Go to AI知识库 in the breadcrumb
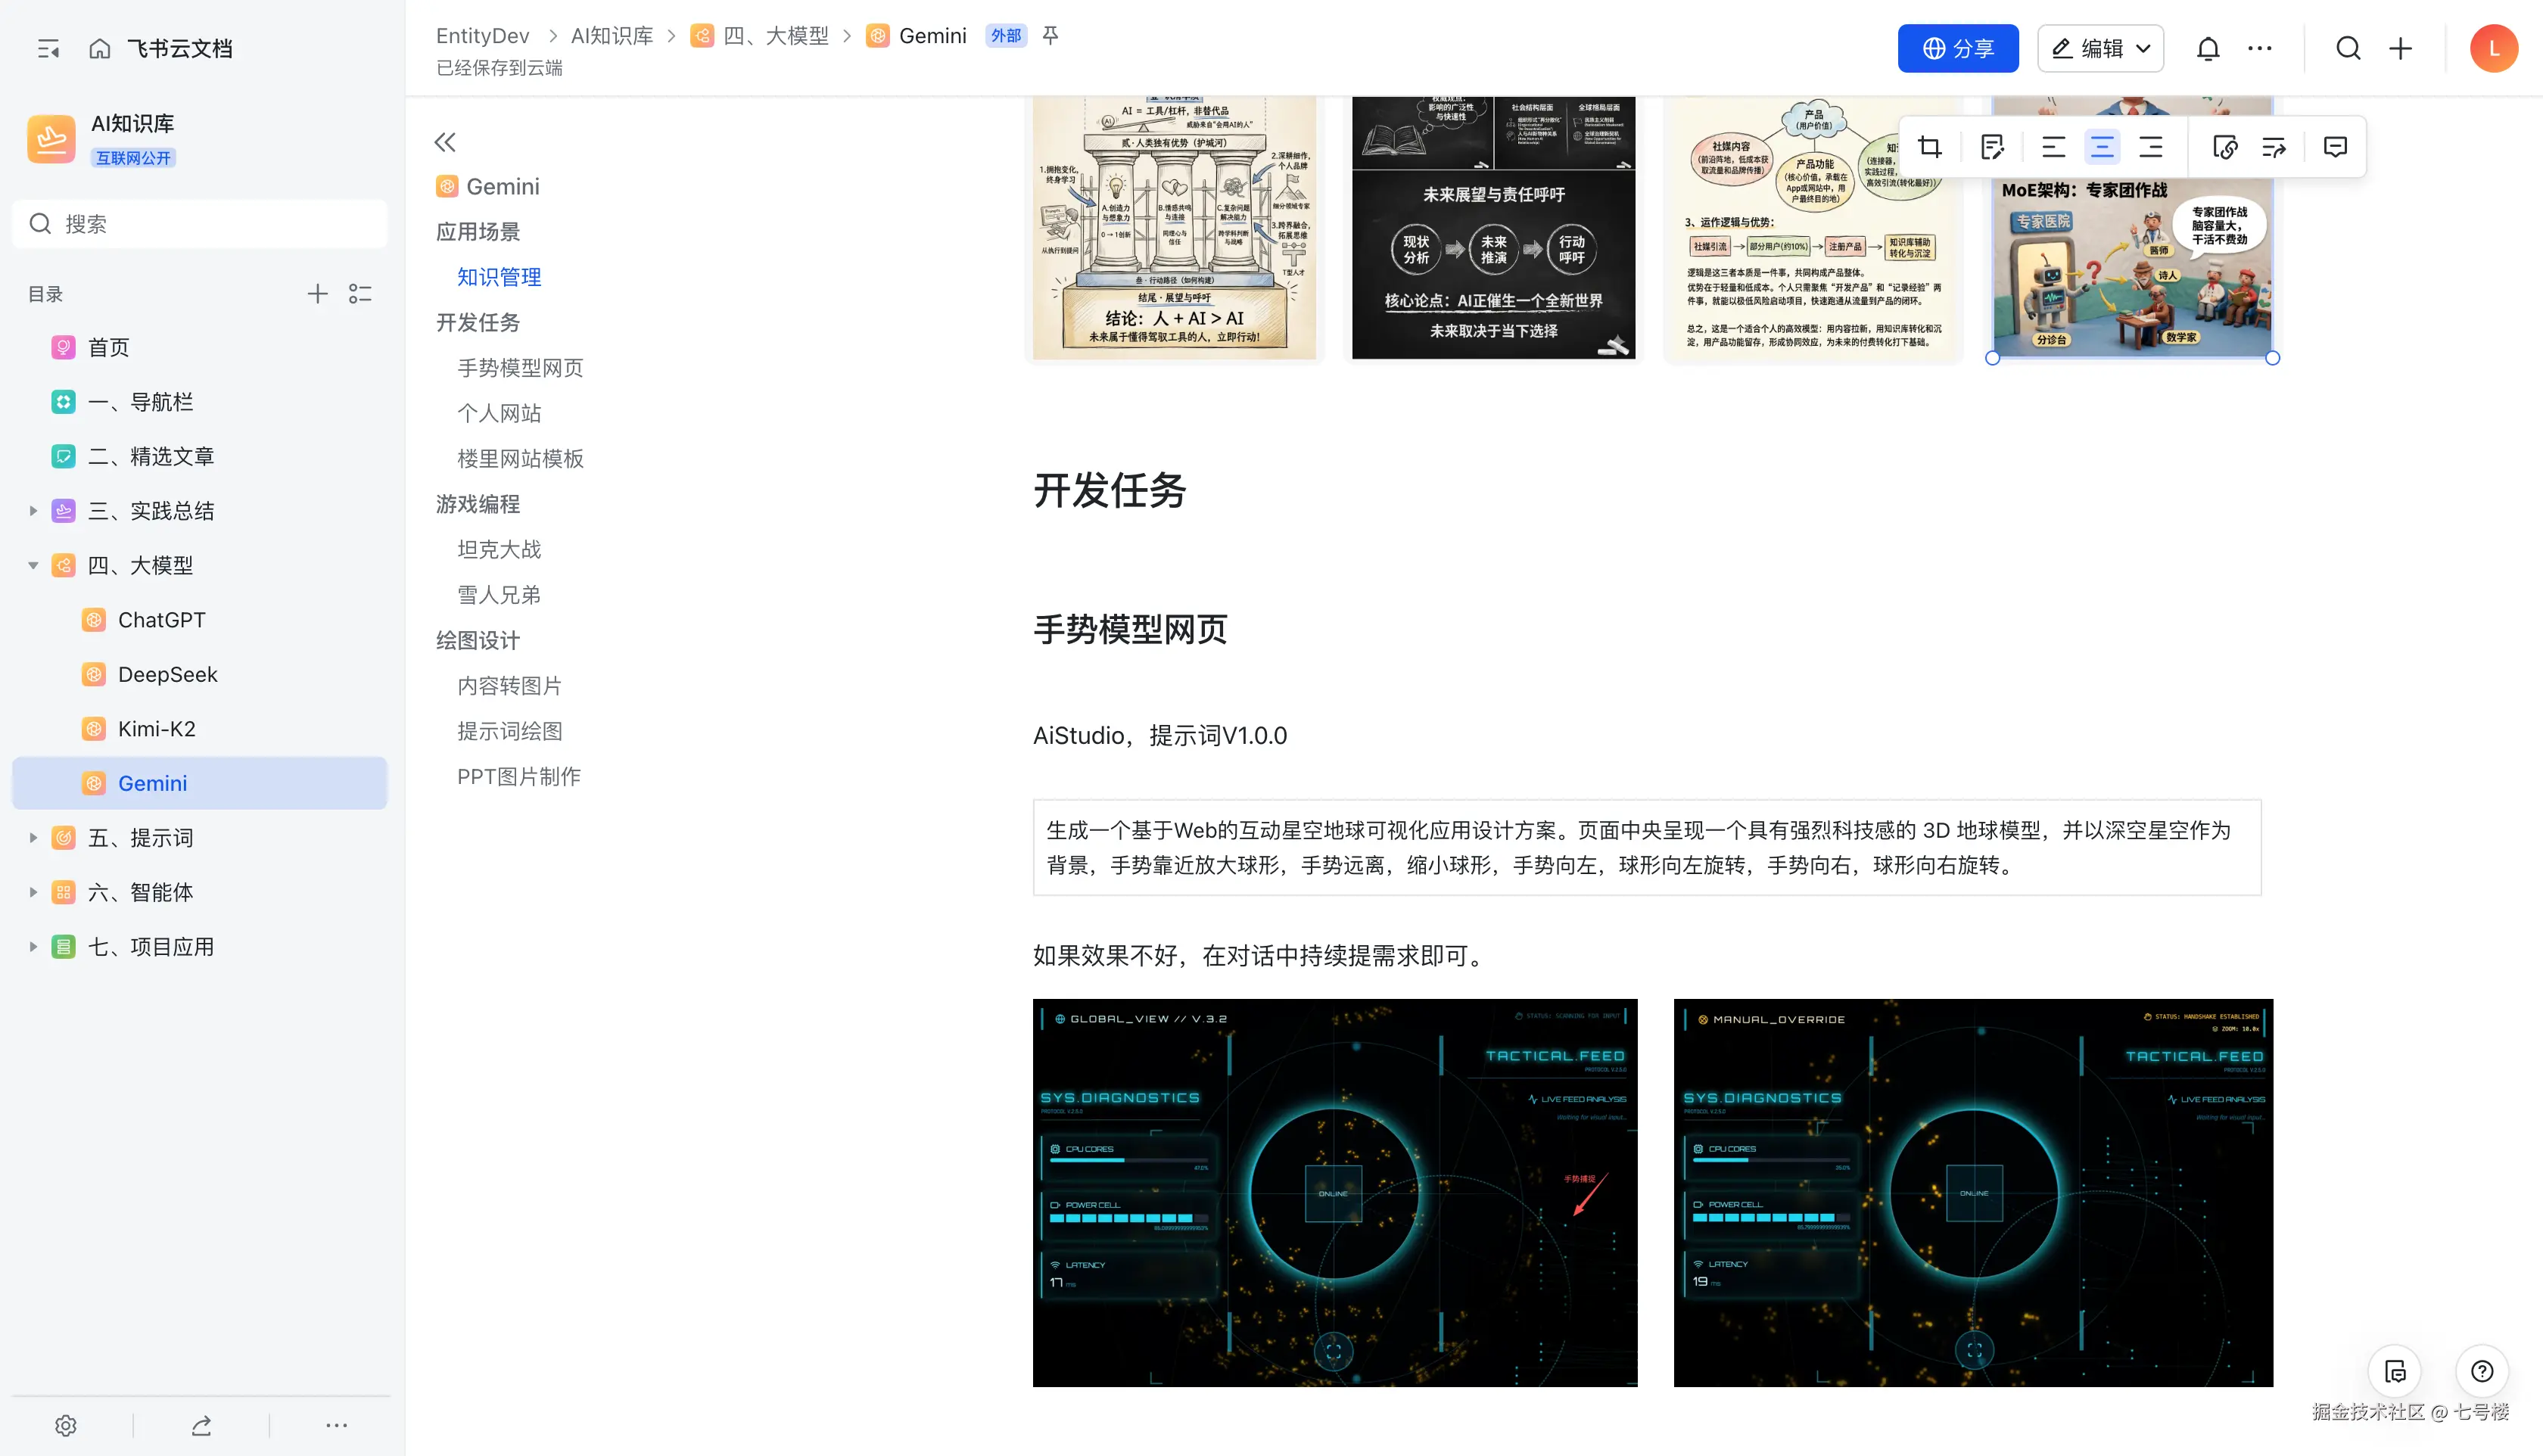2543x1456 pixels. [611, 36]
